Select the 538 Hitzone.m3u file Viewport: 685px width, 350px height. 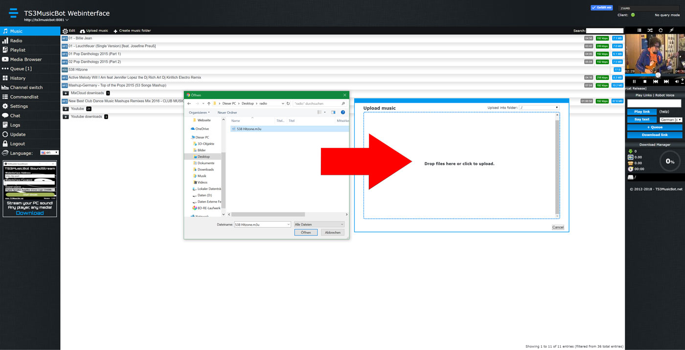[249, 129]
